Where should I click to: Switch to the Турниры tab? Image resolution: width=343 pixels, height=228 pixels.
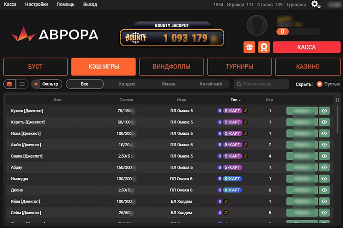pyautogui.click(x=239, y=67)
